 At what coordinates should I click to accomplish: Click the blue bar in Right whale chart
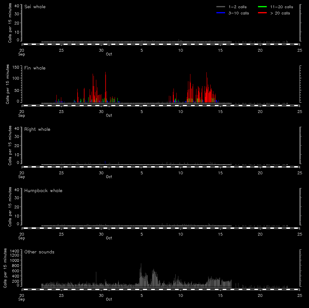[x=105, y=162]
